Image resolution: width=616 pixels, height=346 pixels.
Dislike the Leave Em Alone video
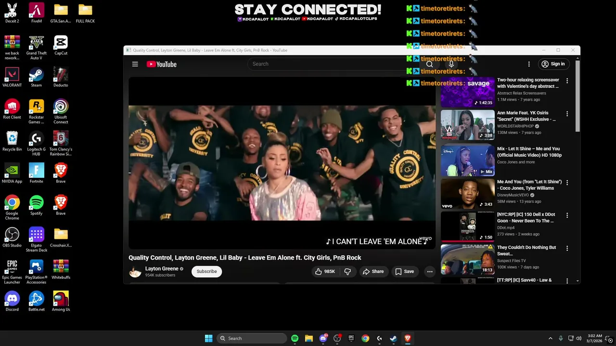(347, 272)
